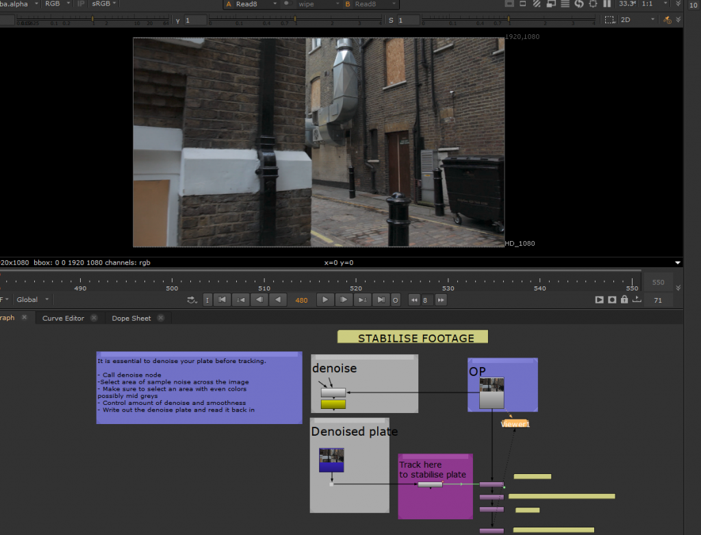Jump to the last frame
The height and width of the screenshot is (535, 701).
(381, 300)
